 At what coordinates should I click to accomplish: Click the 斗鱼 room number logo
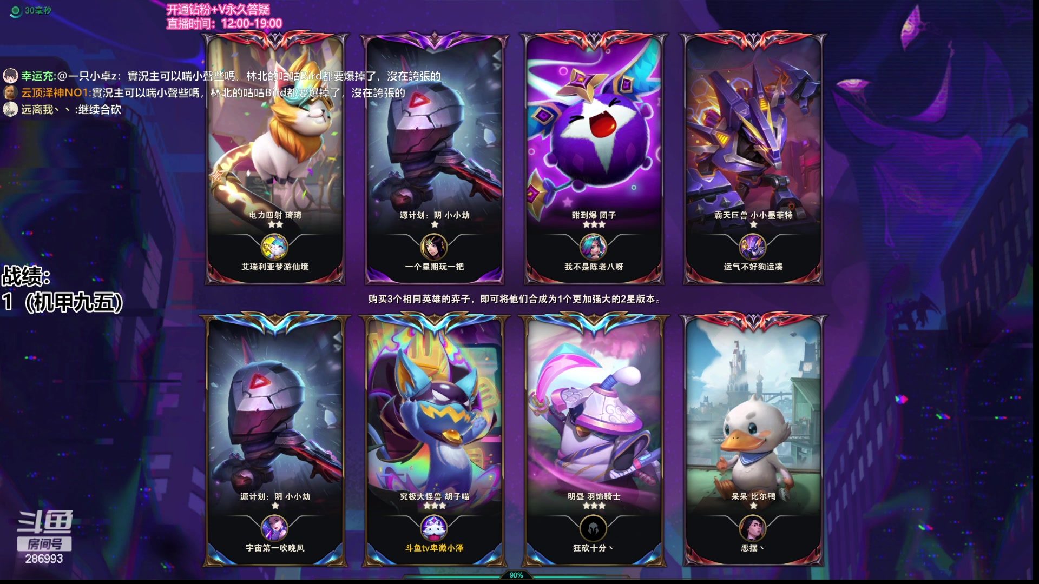(x=44, y=537)
